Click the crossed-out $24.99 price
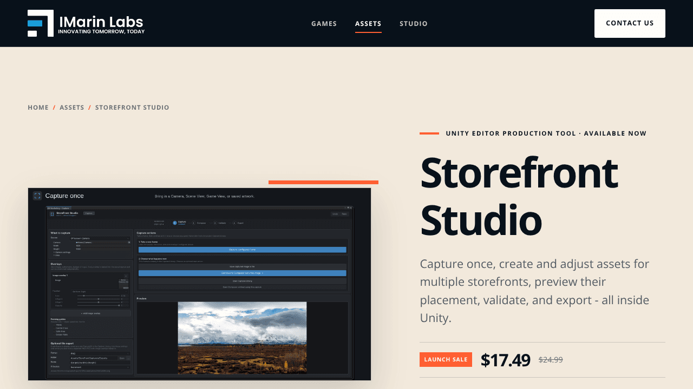 [x=551, y=360]
